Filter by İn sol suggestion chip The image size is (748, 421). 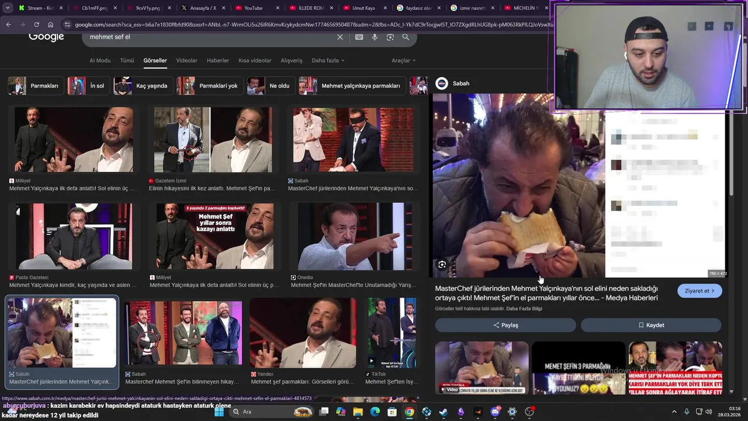pyautogui.click(x=88, y=85)
